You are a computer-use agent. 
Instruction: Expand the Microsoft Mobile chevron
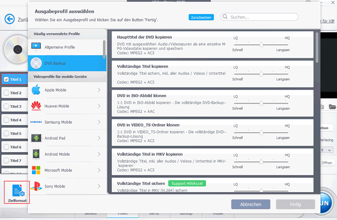[99, 170]
